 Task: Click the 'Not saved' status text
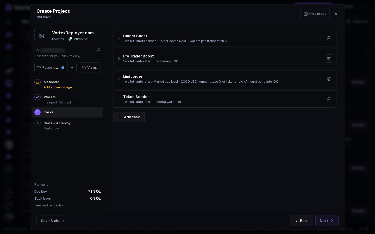coord(45,17)
